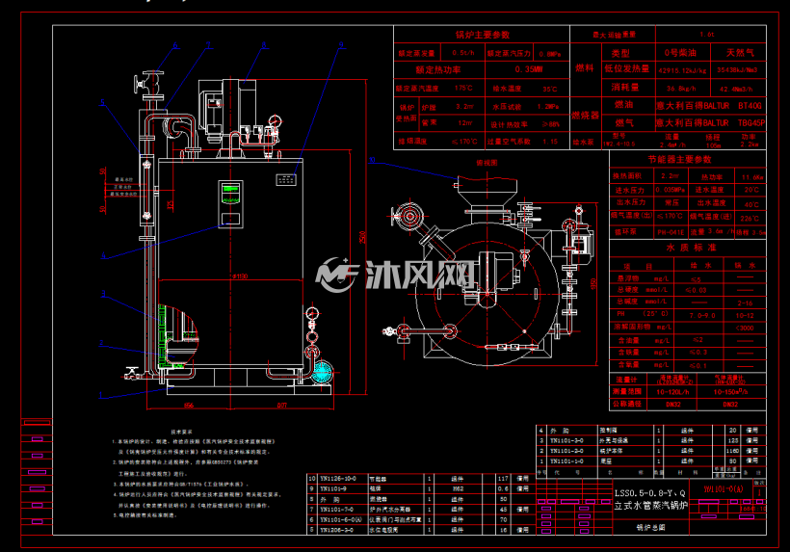790x552 pixels.
Task: Select the 2-16 alkalinity value
Action: click(x=745, y=303)
